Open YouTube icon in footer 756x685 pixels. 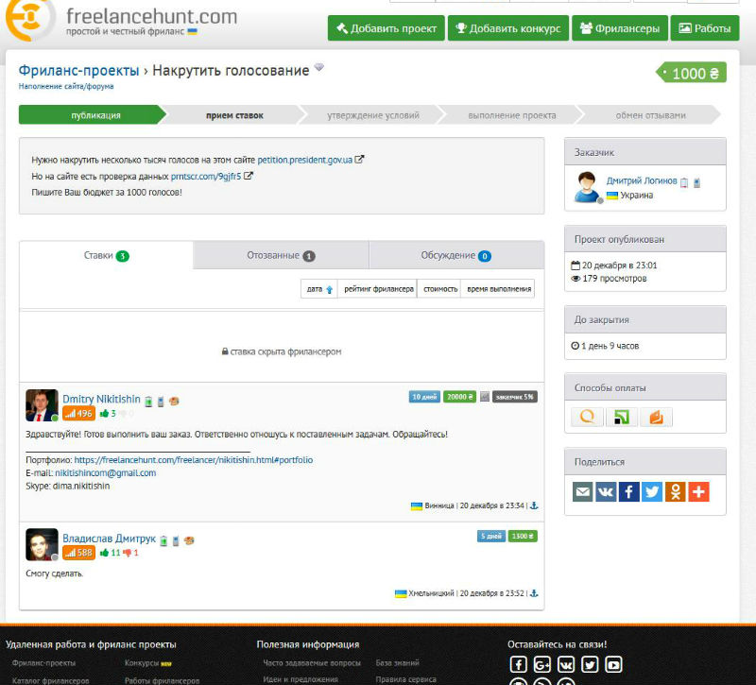click(613, 665)
